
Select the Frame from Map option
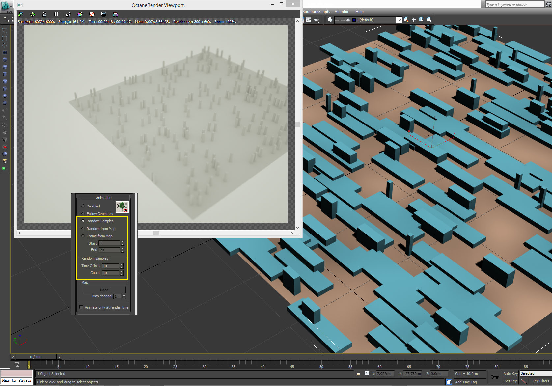point(97,236)
